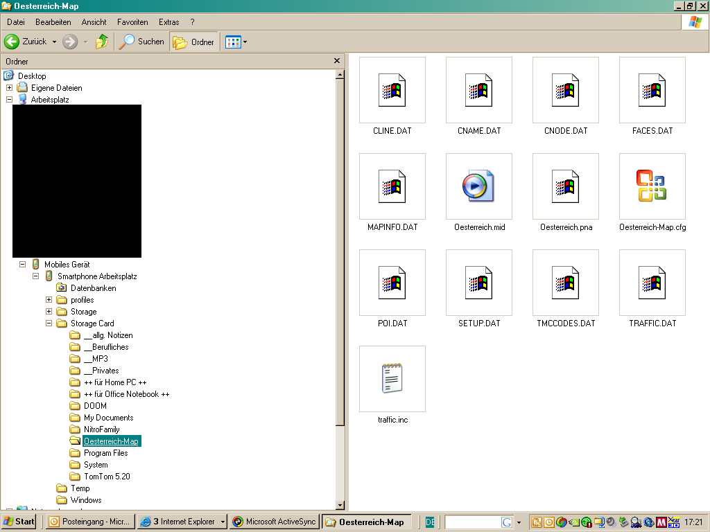This screenshot has width=710, height=532.
Task: Select ++ für Office Notebook ++ folder
Action: (x=126, y=394)
